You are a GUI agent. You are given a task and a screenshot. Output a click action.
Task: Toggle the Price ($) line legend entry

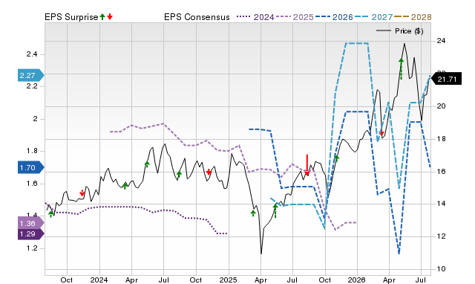tap(400, 31)
